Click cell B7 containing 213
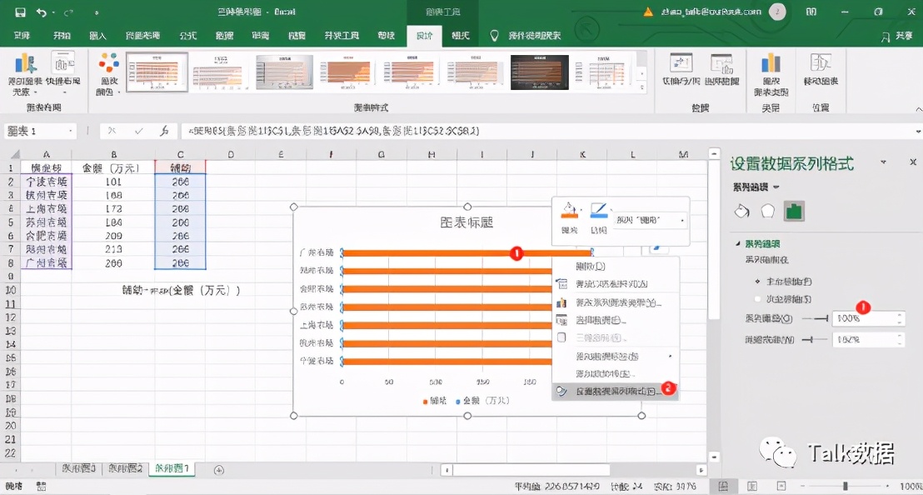The height and width of the screenshot is (495, 923). coord(113,249)
